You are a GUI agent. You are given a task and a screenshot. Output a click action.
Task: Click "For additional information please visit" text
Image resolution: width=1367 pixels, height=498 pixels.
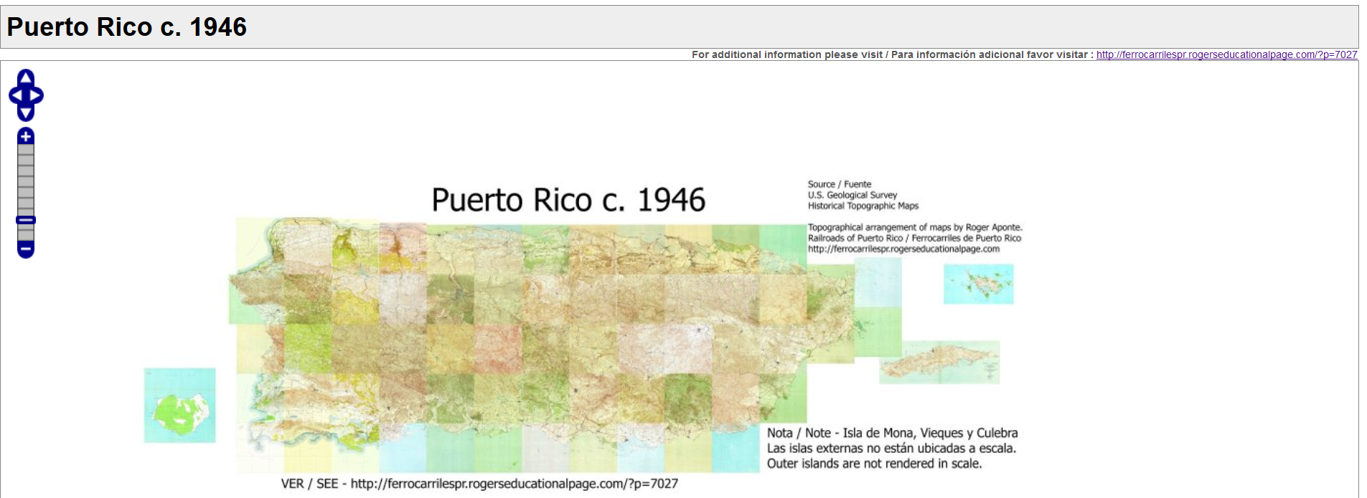point(787,54)
